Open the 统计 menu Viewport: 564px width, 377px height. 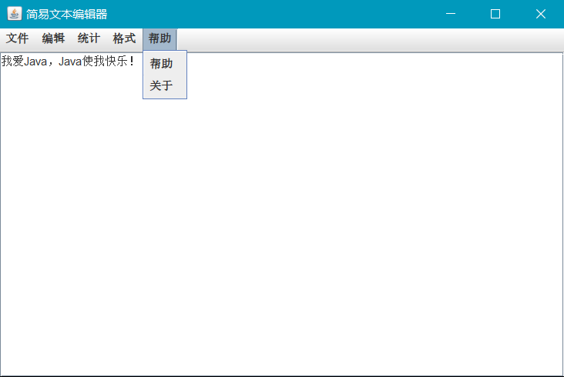point(89,38)
